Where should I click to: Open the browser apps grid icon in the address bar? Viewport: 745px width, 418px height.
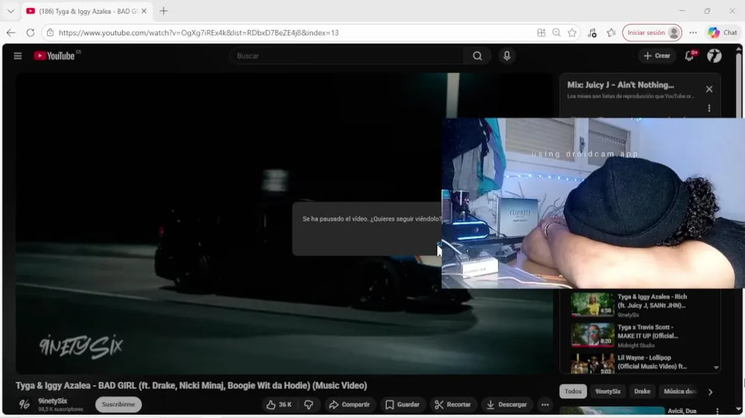(541, 33)
